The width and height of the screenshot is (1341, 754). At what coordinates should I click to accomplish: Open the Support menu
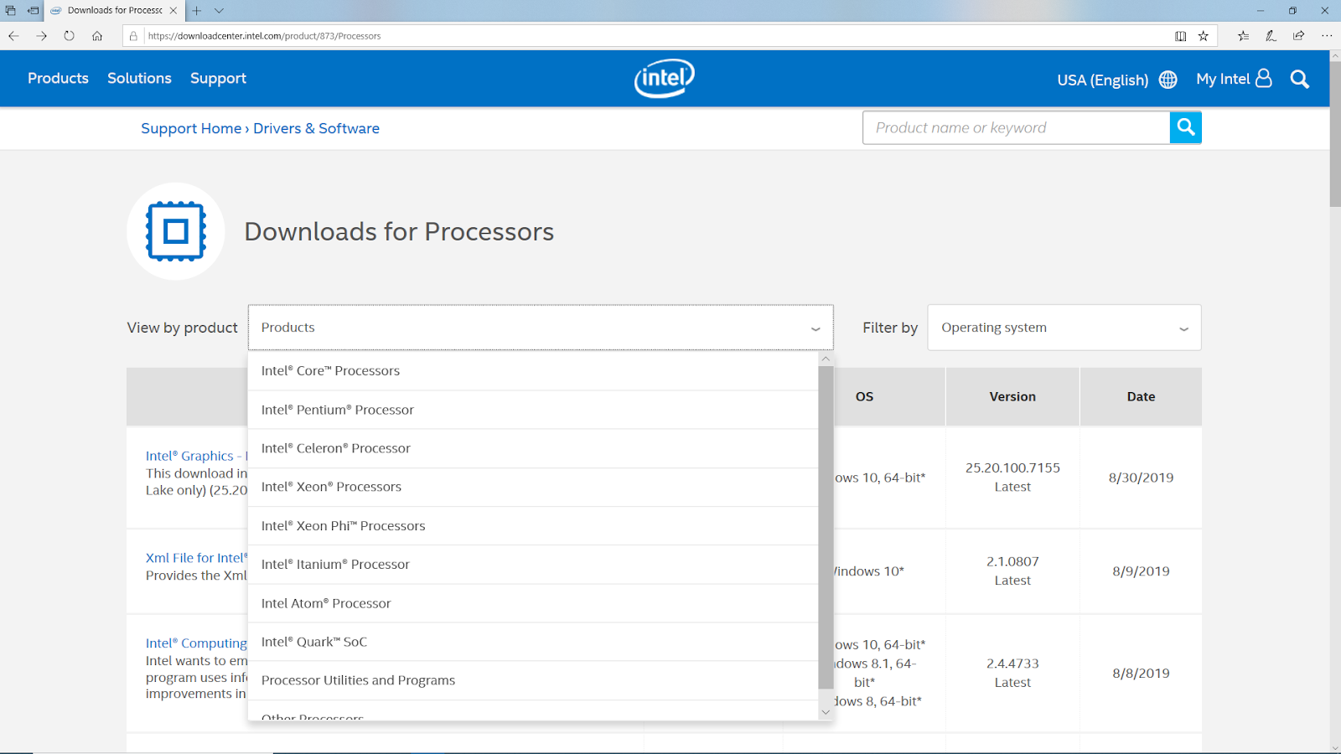[218, 78]
